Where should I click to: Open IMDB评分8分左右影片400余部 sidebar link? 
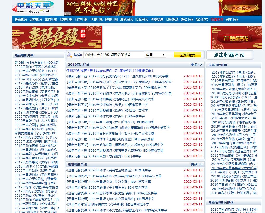[37, 63]
